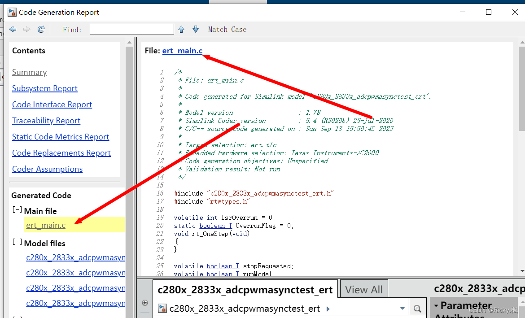Collapse the Model files section
This screenshot has height=318, width=525.
tap(17, 242)
